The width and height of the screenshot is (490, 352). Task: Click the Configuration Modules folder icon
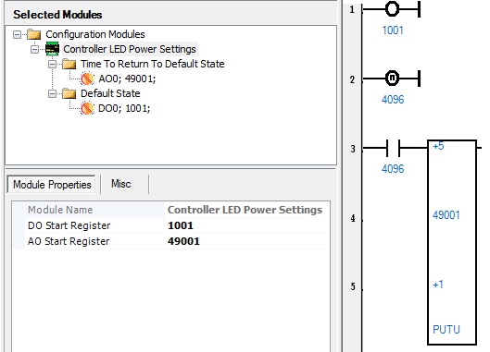pos(33,34)
